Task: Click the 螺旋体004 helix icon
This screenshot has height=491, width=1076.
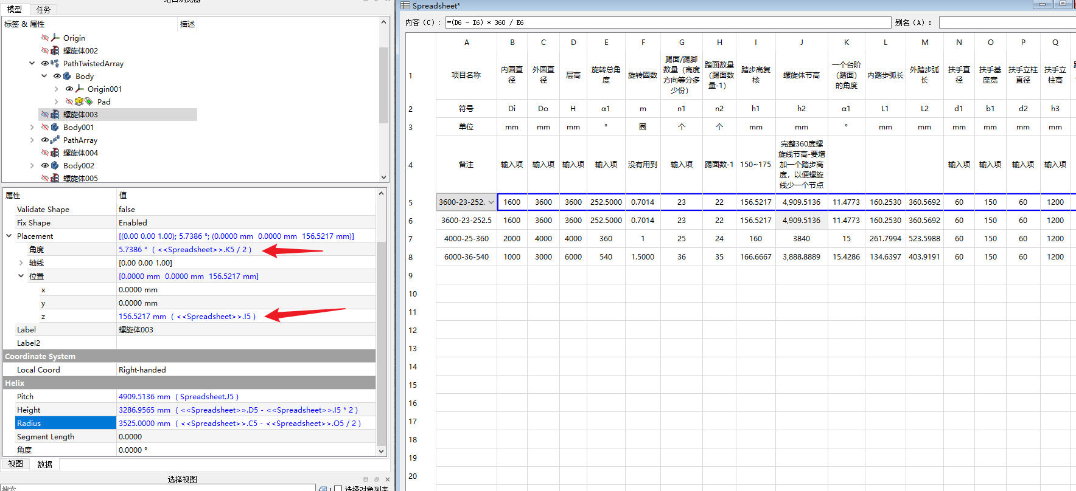Action: point(55,153)
